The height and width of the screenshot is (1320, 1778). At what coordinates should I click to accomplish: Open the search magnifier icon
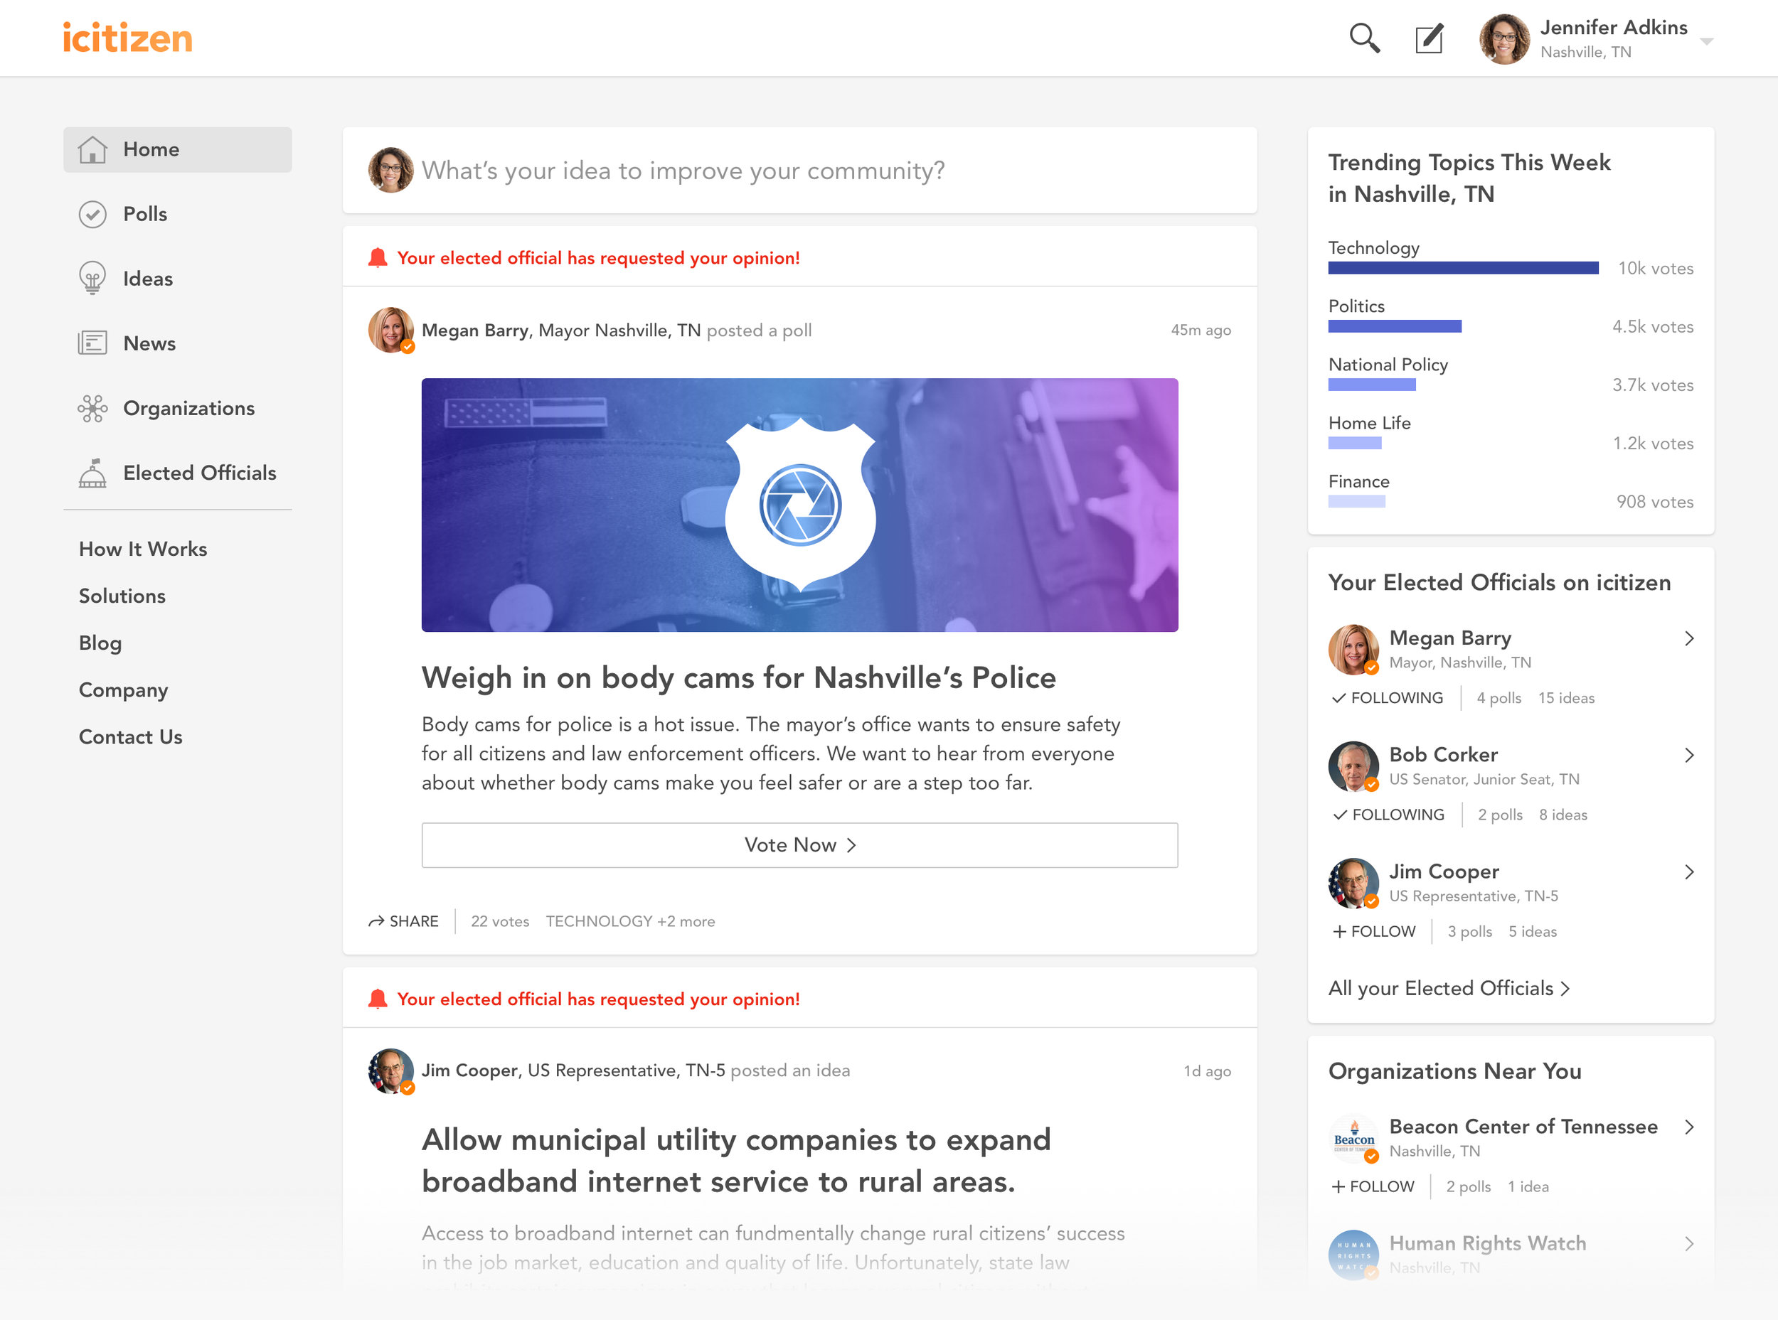1364,38
